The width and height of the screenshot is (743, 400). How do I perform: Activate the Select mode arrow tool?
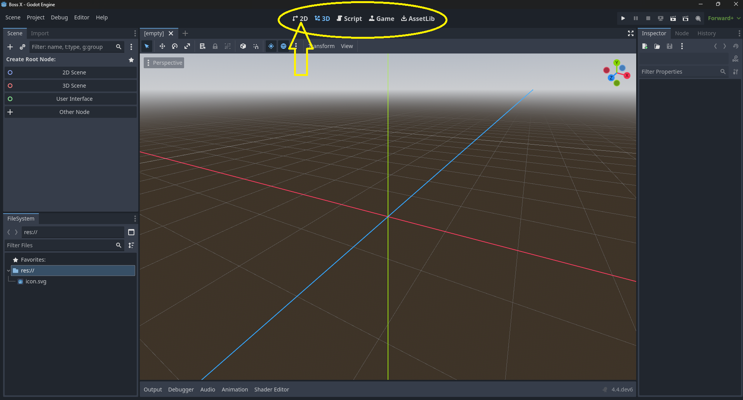tap(147, 46)
